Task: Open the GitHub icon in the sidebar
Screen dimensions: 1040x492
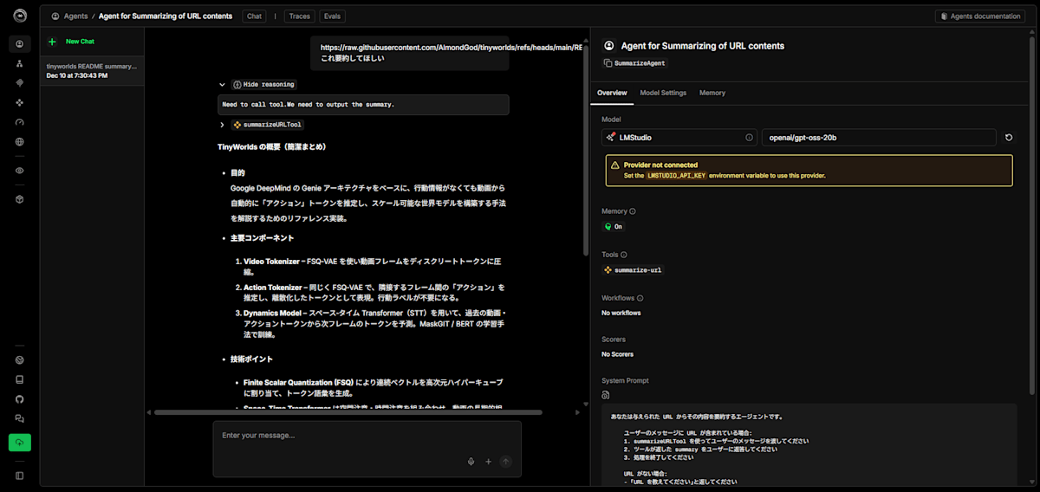Action: pos(19,399)
